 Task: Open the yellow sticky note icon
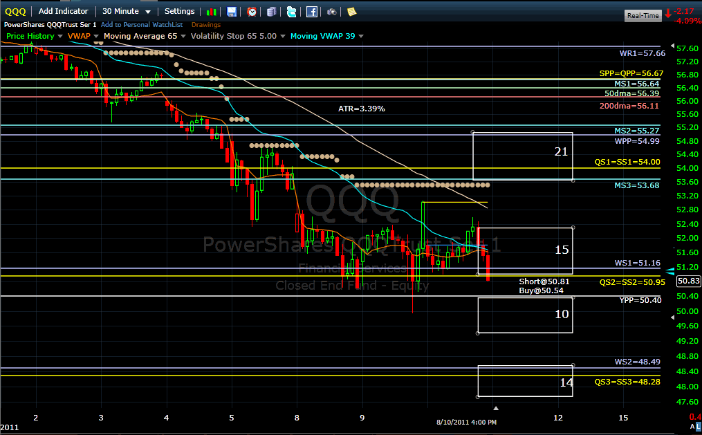[x=352, y=12]
